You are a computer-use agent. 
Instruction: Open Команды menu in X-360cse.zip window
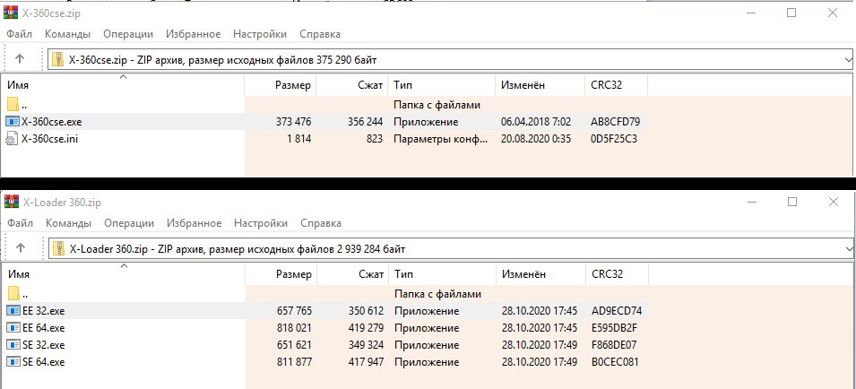68,34
